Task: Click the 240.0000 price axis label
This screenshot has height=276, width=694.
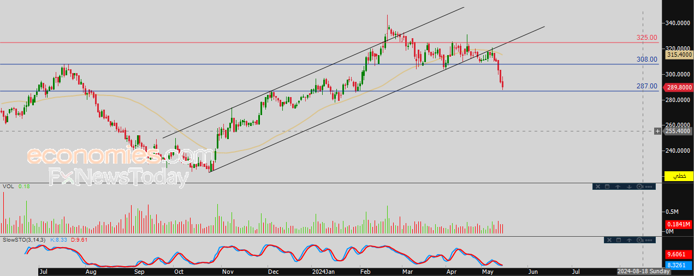Action: pos(679,151)
